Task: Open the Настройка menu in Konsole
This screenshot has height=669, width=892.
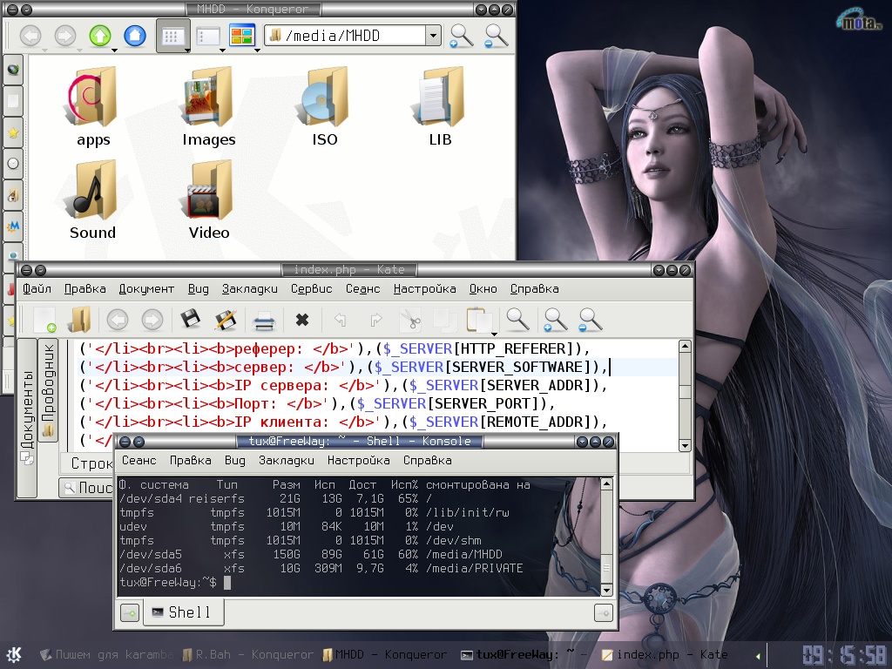Action: [x=358, y=460]
